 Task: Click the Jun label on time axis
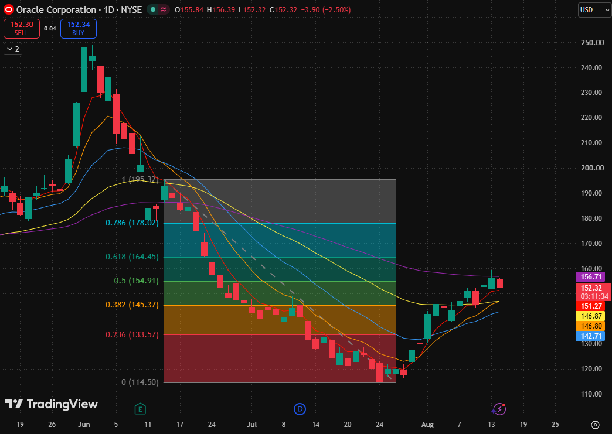83,424
